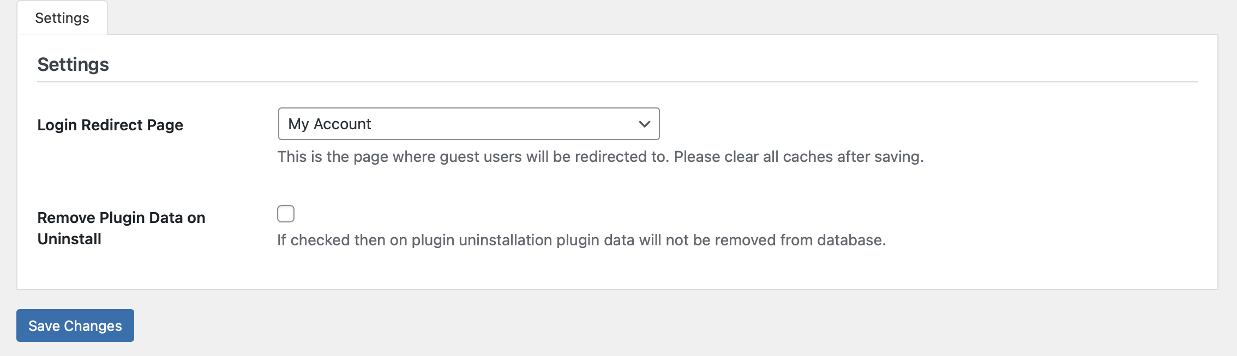Click the guest users redirect description text
Image resolution: width=1237 pixels, height=356 pixels.
601,157
